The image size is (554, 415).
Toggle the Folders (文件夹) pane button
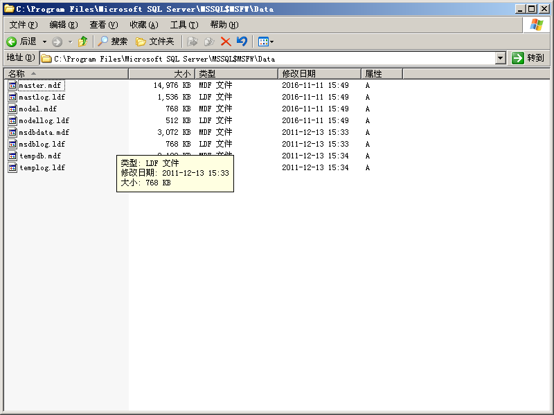(155, 41)
